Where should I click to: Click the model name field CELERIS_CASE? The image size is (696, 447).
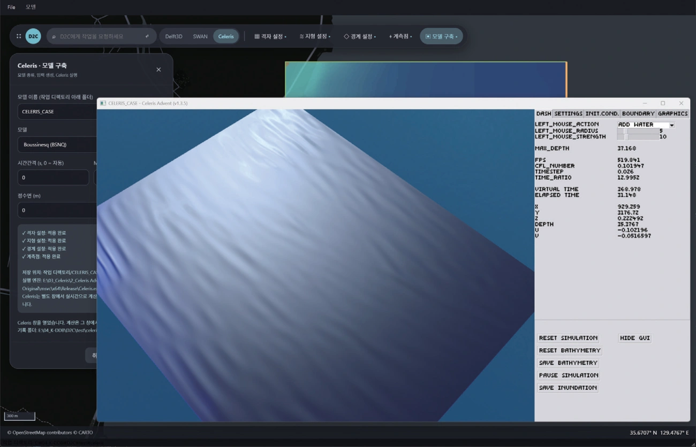point(57,112)
